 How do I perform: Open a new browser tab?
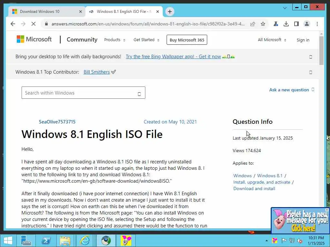(x=170, y=12)
